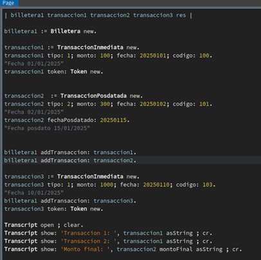The image size is (261, 260).
Task: Click the temporaries declaration line variable 'res'
Action: coord(181,15)
